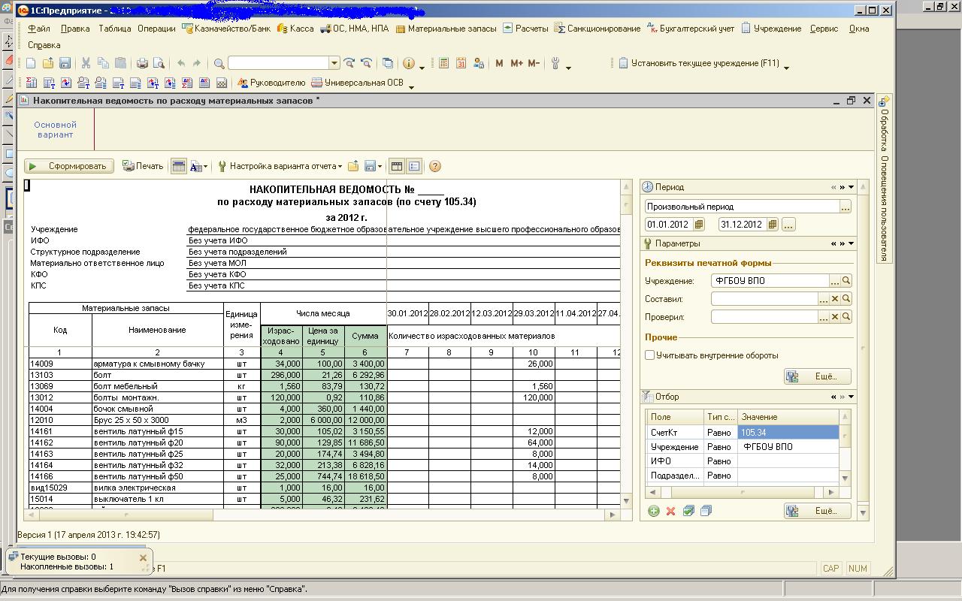The width and height of the screenshot is (962, 601).
Task: Select the ИФО filter row
Action: click(742, 461)
